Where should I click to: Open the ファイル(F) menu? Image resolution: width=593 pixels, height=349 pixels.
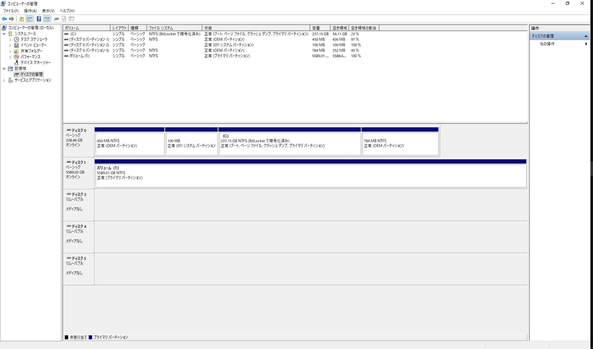(x=10, y=11)
